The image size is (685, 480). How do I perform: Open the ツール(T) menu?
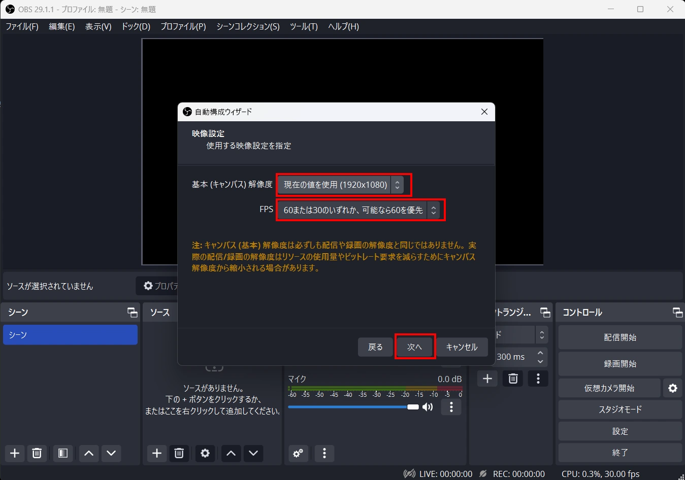[x=303, y=26]
